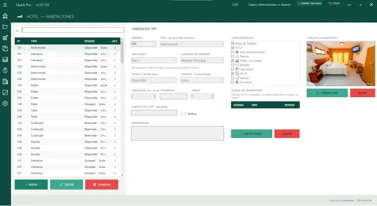This screenshot has height=206, width=377.
Task: Open the Tipo dropdown showing Matrimonial
Action: 192,44
